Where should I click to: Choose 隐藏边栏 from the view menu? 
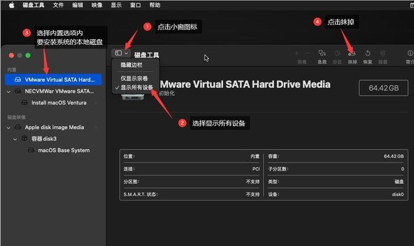(x=131, y=65)
